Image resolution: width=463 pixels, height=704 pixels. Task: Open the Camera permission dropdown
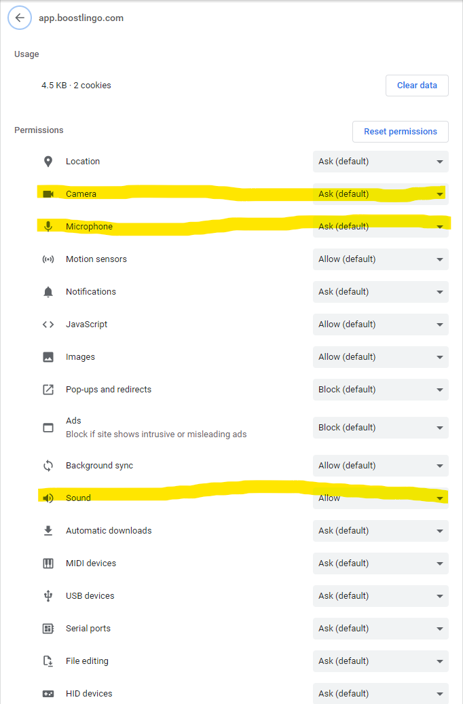tap(380, 194)
